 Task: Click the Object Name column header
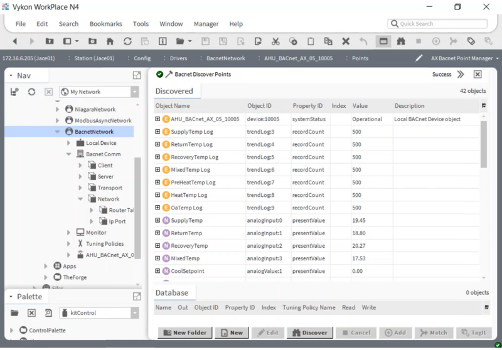(x=173, y=105)
